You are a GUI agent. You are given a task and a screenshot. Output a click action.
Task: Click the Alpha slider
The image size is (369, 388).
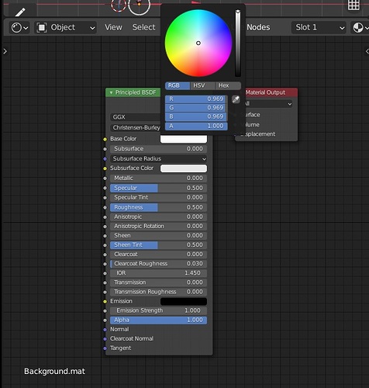pos(158,320)
